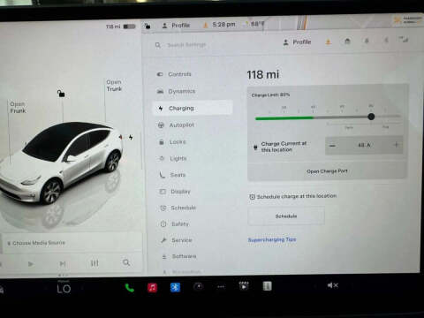
Task: Open the Theater clapperboard app
Action: click(244, 286)
